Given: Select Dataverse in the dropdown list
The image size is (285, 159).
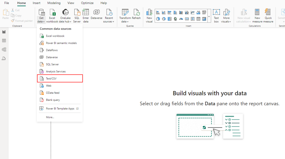Looking at the screenshot, I should (x=60, y=57).
